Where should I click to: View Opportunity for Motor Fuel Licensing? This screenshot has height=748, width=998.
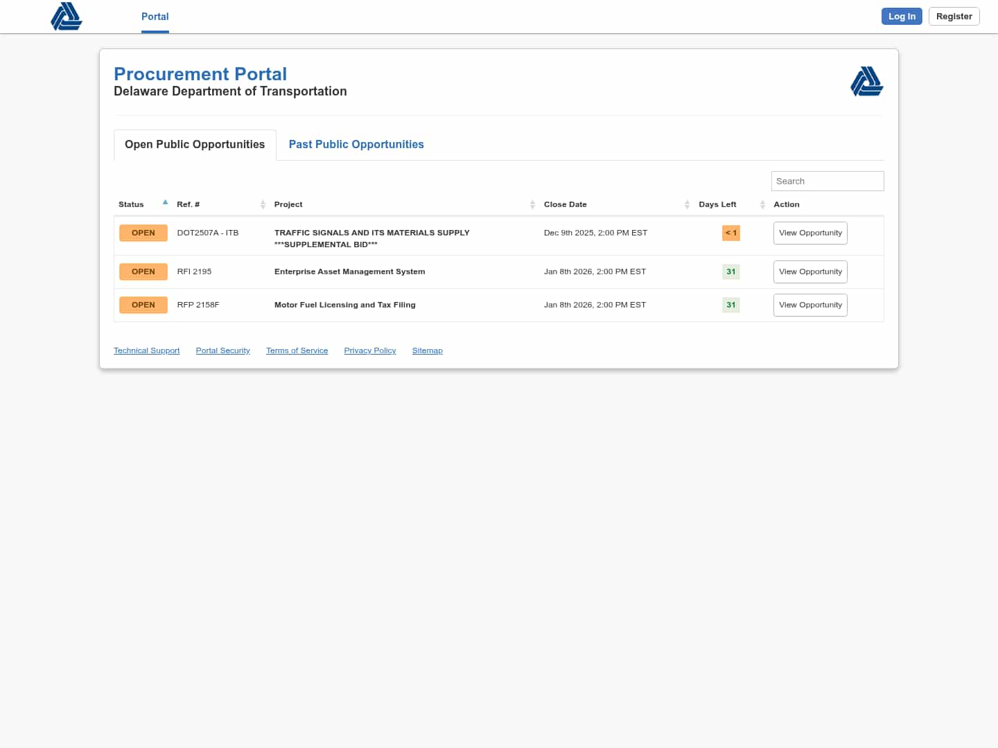point(810,305)
